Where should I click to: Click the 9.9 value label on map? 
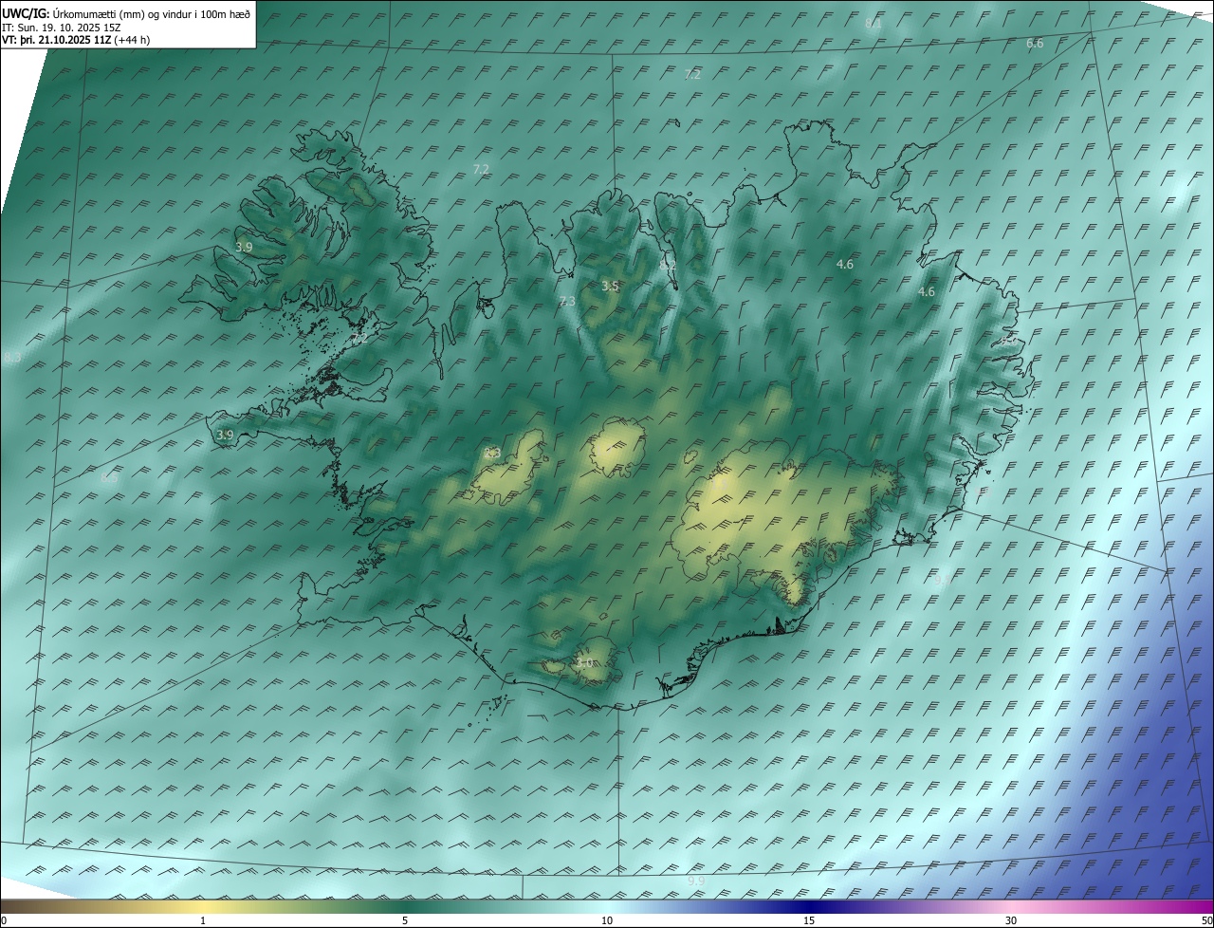[696, 882]
